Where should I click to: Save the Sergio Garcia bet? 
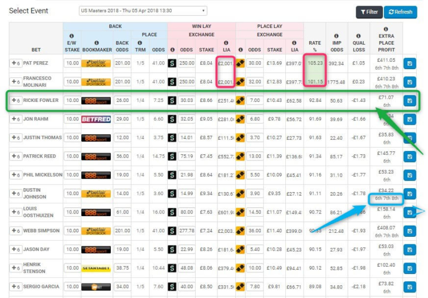click(410, 287)
